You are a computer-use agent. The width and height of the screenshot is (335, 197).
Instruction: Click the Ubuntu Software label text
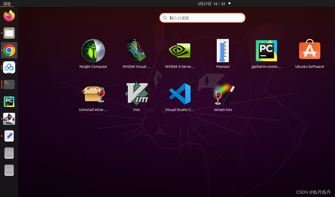coord(310,67)
